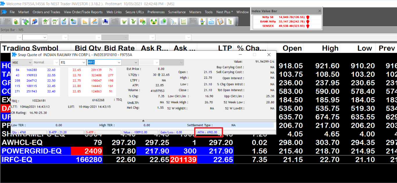
Task: Click the computer monitor toolbar icon
Action: [x=105, y=21]
